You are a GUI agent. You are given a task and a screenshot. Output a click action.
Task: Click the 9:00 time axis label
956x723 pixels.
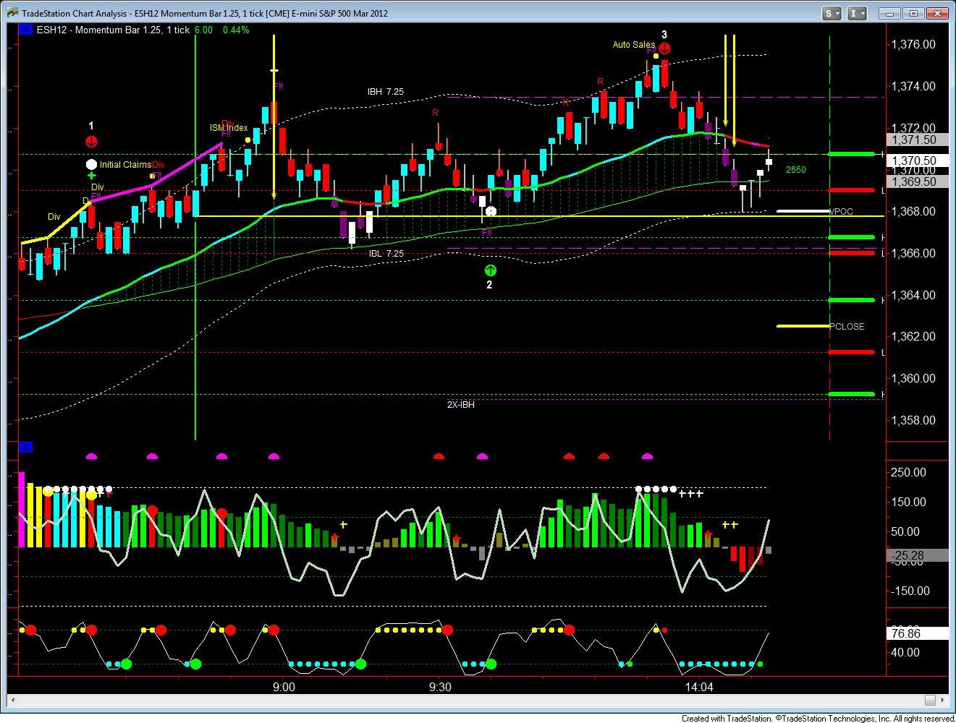coord(284,687)
